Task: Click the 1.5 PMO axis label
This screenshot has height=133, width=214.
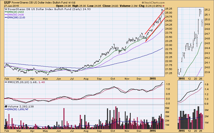Action: pos(168,84)
